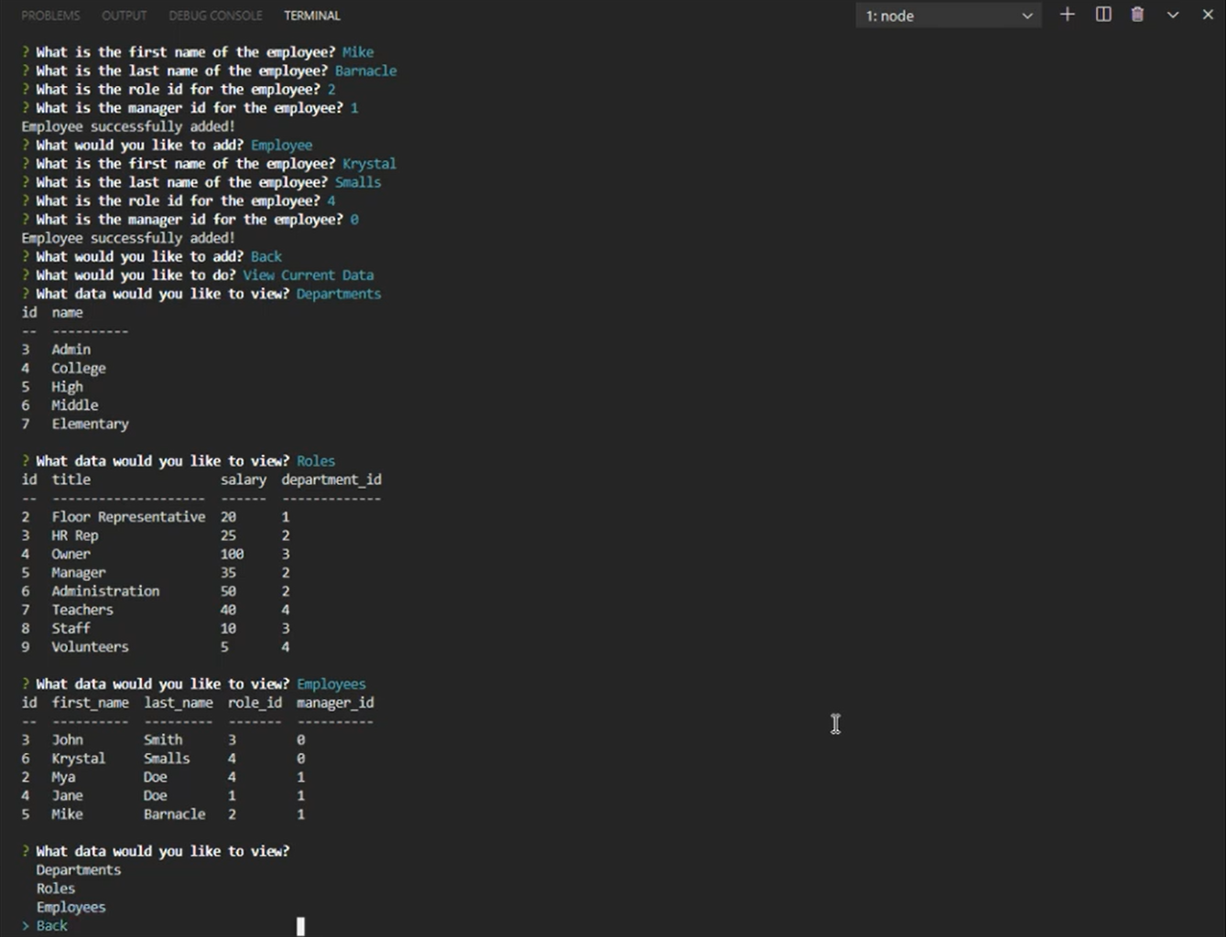The image size is (1226, 937).
Task: Click the 'Owner' role title
Action: coord(71,554)
